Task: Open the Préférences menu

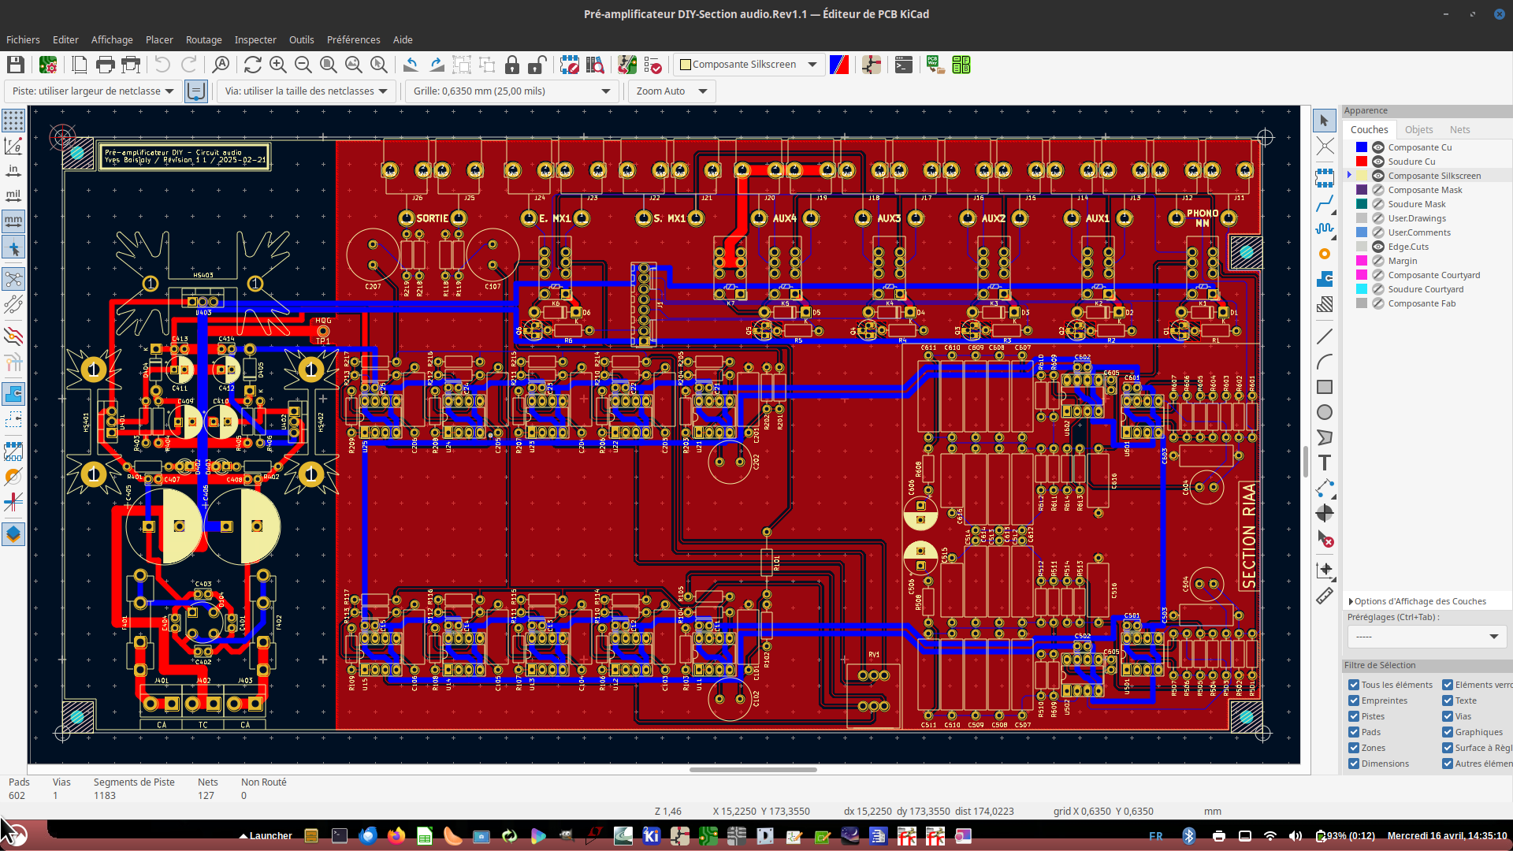Action: coord(353,39)
